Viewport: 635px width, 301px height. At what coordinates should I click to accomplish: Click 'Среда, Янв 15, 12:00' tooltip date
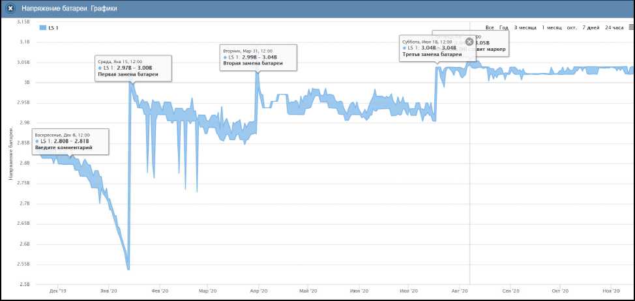pyautogui.click(x=120, y=62)
